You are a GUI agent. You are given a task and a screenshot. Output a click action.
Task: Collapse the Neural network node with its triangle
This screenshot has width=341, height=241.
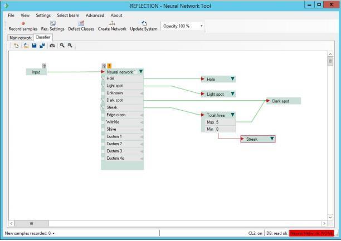pyautogui.click(x=141, y=71)
